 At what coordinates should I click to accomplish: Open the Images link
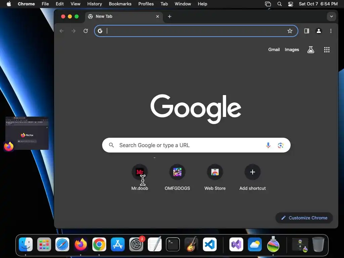point(292,50)
